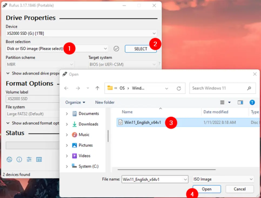Expand the Music tree node
Image resolution: width=261 pixels, height=198 pixels.
click(67, 135)
